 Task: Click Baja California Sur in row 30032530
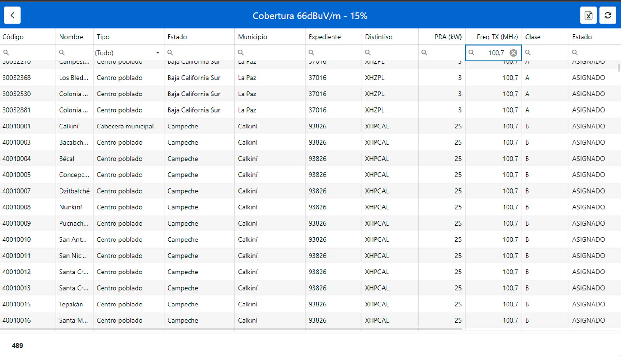click(199, 94)
